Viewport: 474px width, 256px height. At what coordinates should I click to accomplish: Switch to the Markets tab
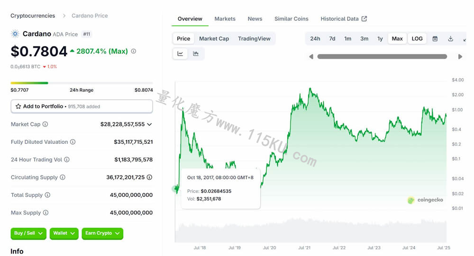tap(225, 19)
